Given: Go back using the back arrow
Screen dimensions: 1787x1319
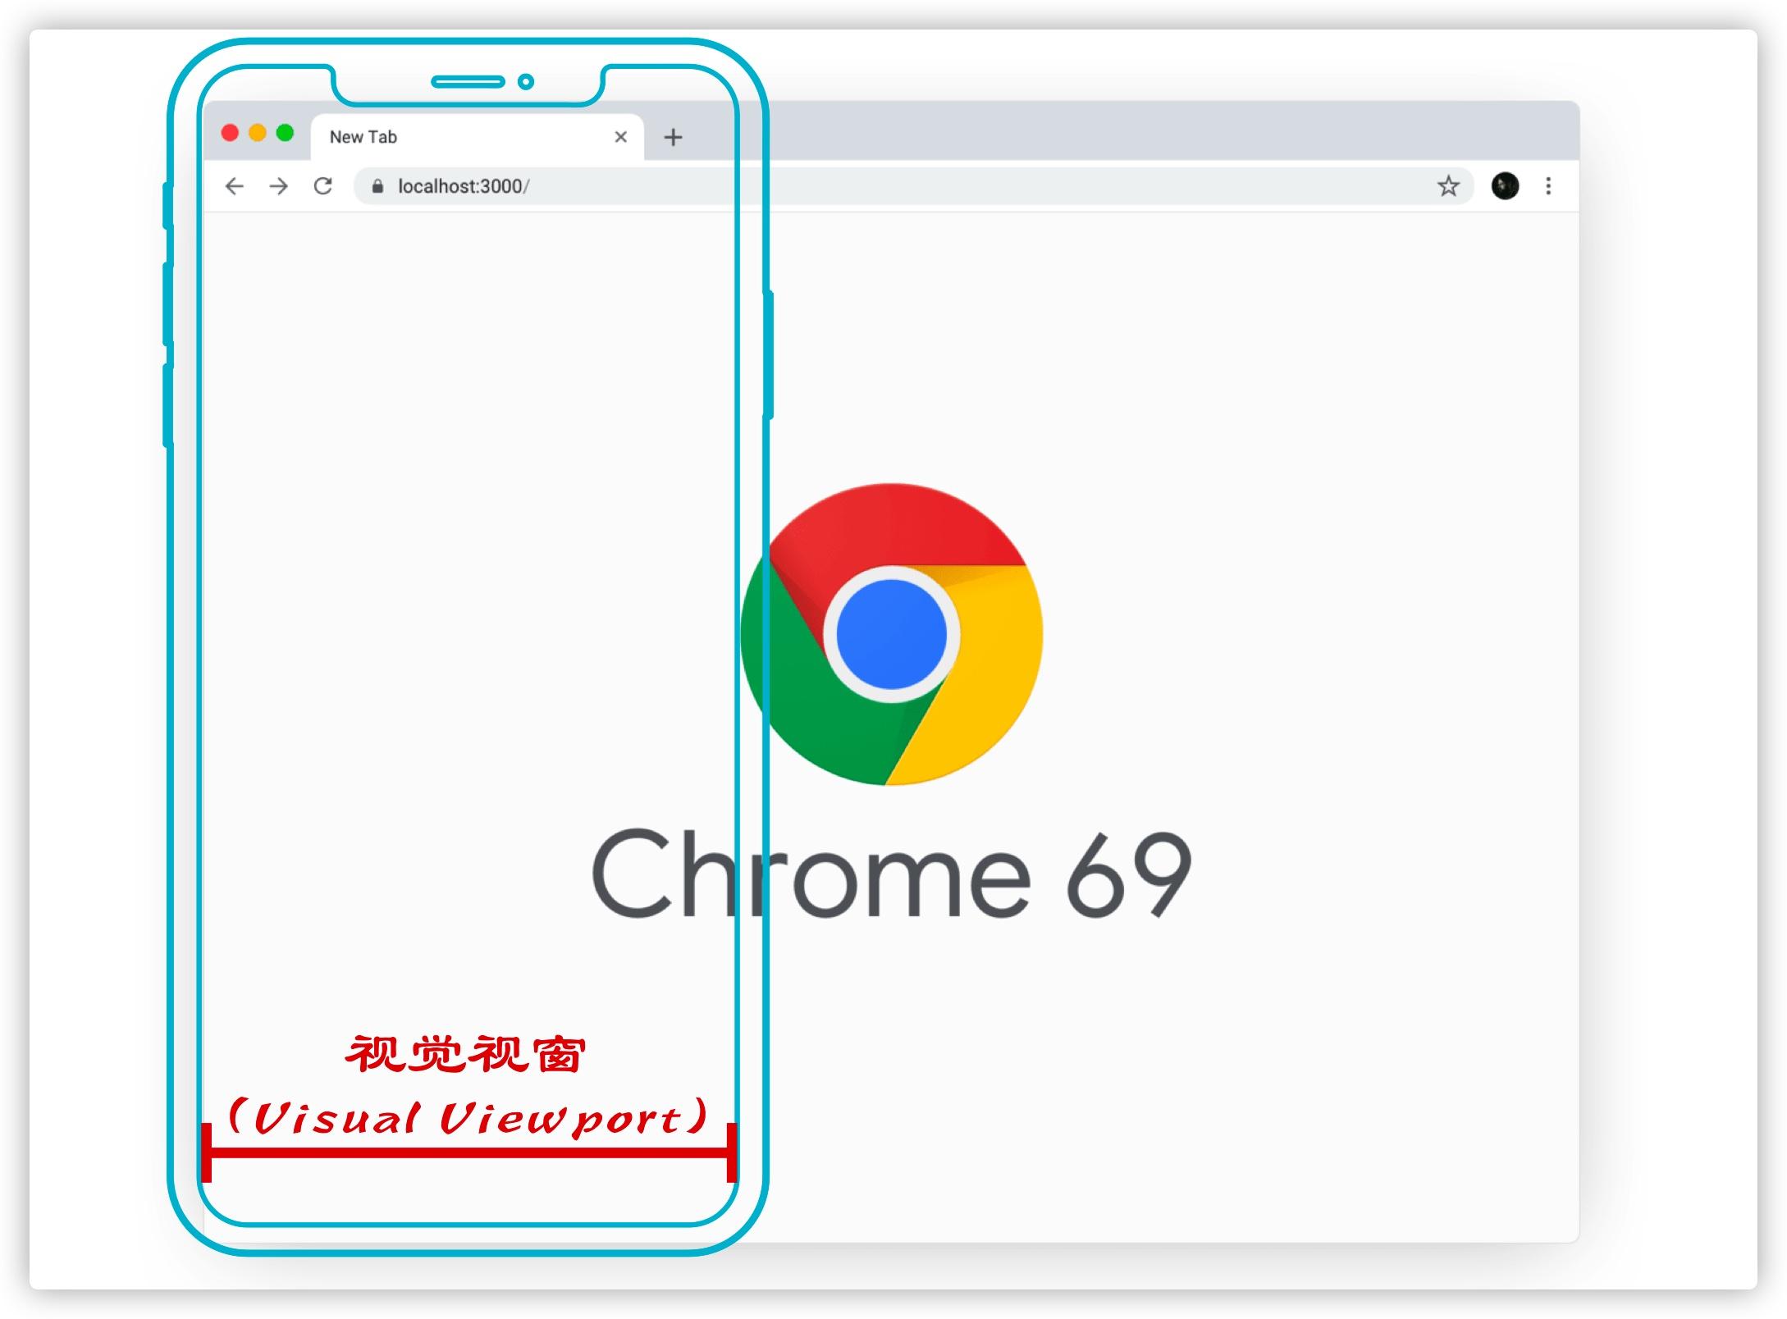Looking at the screenshot, I should pyautogui.click(x=234, y=186).
